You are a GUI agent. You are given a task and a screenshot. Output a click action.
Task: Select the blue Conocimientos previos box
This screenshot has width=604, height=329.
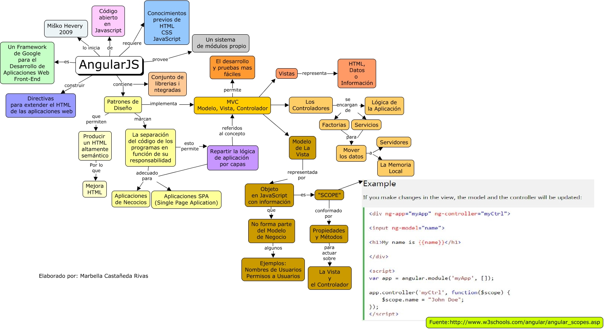point(167,23)
